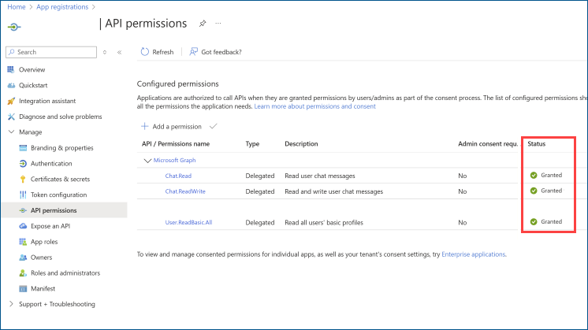Click the Quickstart cloud icon
The height and width of the screenshot is (330, 588).
tap(11, 85)
